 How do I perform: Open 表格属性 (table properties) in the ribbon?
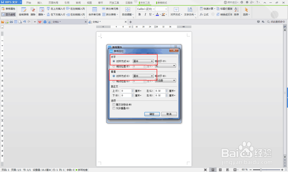click(x=8, y=9)
